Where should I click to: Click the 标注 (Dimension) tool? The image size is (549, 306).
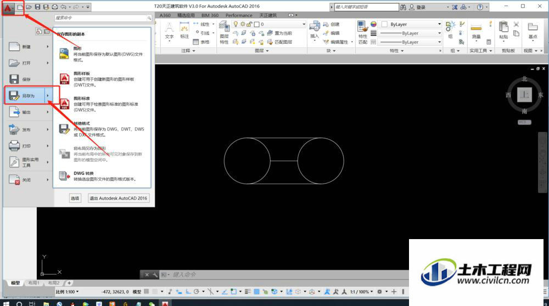point(184,31)
